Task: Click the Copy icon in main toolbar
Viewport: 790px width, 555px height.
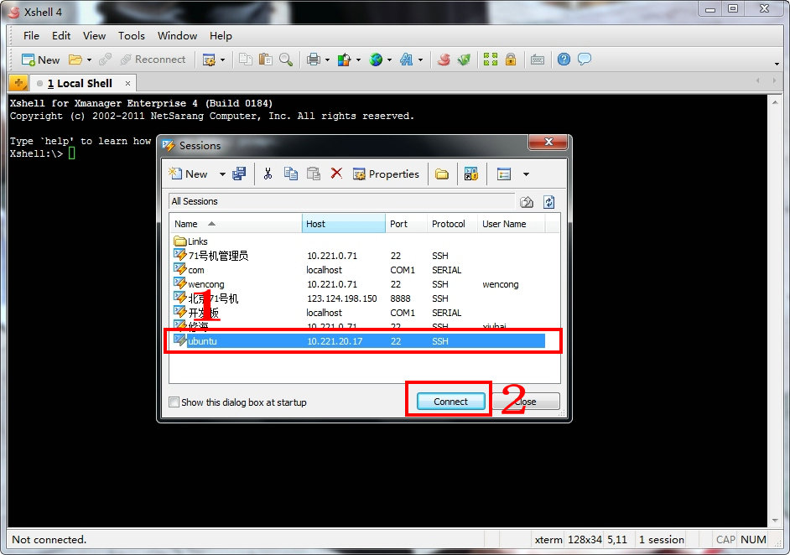Action: coord(246,60)
